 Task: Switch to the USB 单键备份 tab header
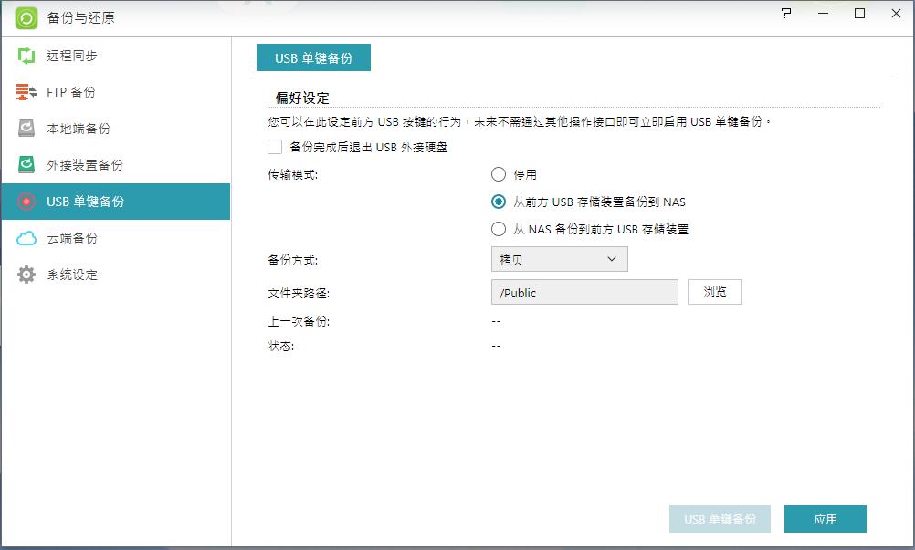point(313,57)
